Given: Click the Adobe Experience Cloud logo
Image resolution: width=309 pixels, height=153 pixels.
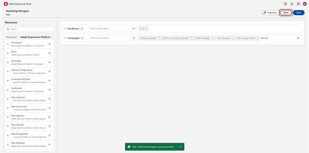Looking at the screenshot, I should 6,4.
